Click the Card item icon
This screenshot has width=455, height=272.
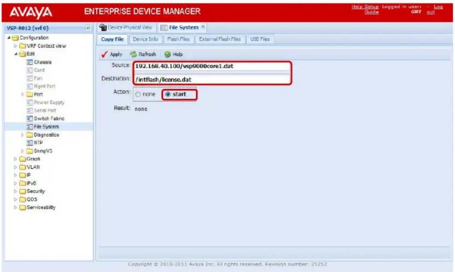30,70
